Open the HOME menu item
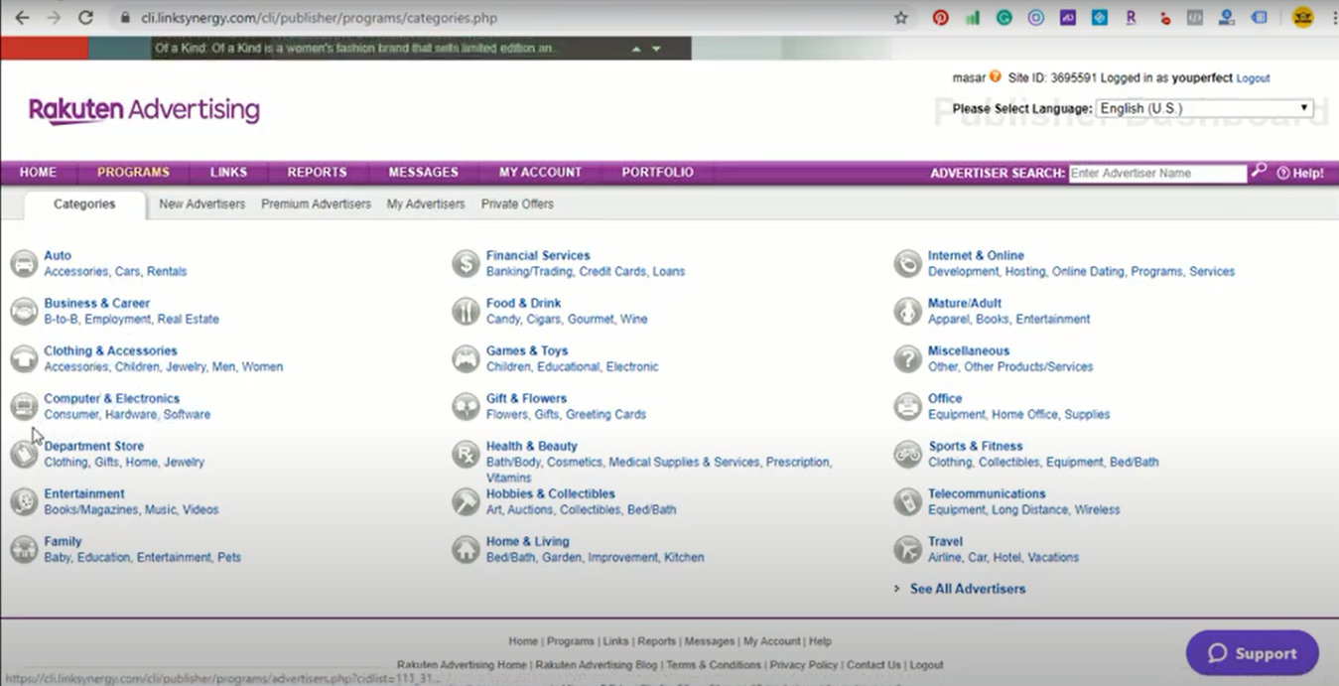This screenshot has width=1339, height=686. point(39,172)
